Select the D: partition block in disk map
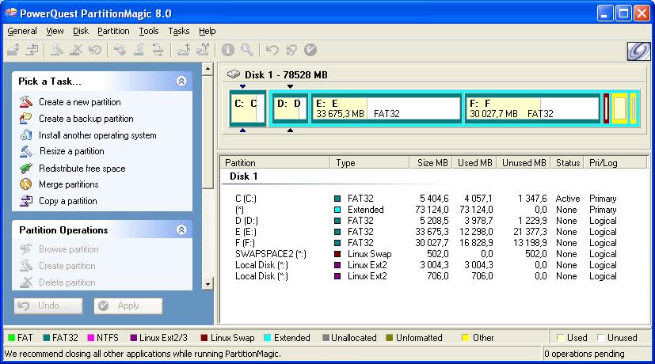655x364 pixels. click(291, 108)
